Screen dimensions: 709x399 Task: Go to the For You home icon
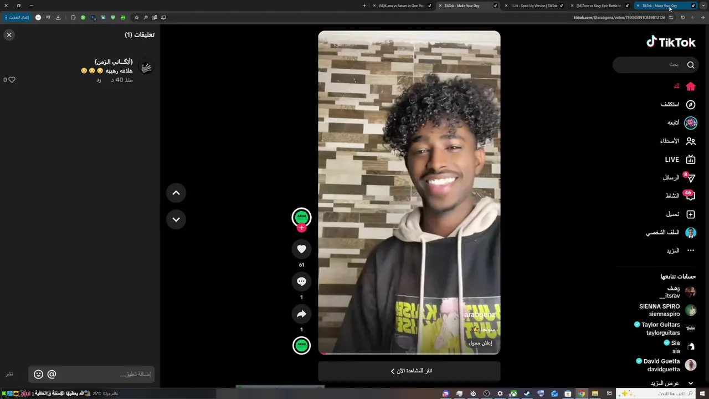click(691, 86)
